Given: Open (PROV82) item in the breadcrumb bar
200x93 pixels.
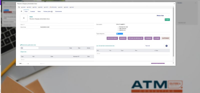Looking at the screenshot, I should 53,7.
